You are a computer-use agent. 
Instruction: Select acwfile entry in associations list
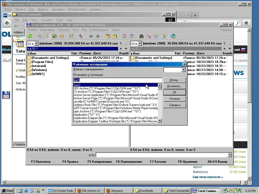coord(116,102)
